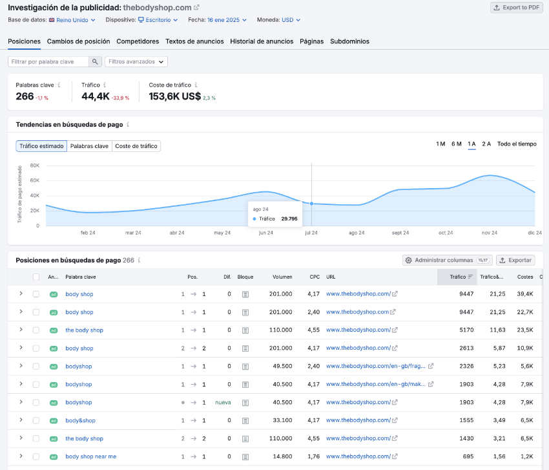Show info icon beside Coste de tráfico metric
Viewport: 549px width, 470px height.
click(196, 85)
